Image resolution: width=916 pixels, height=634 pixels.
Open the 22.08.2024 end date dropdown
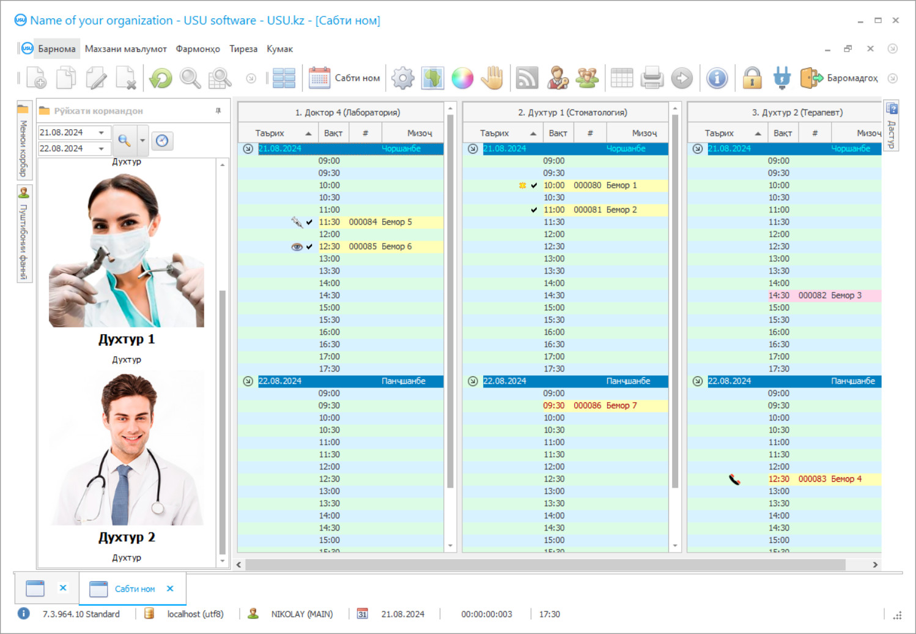[x=102, y=149]
